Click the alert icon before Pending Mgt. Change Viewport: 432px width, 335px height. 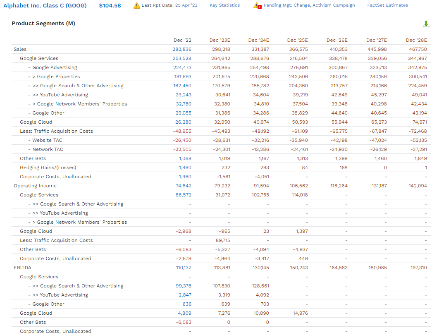coord(257,6)
